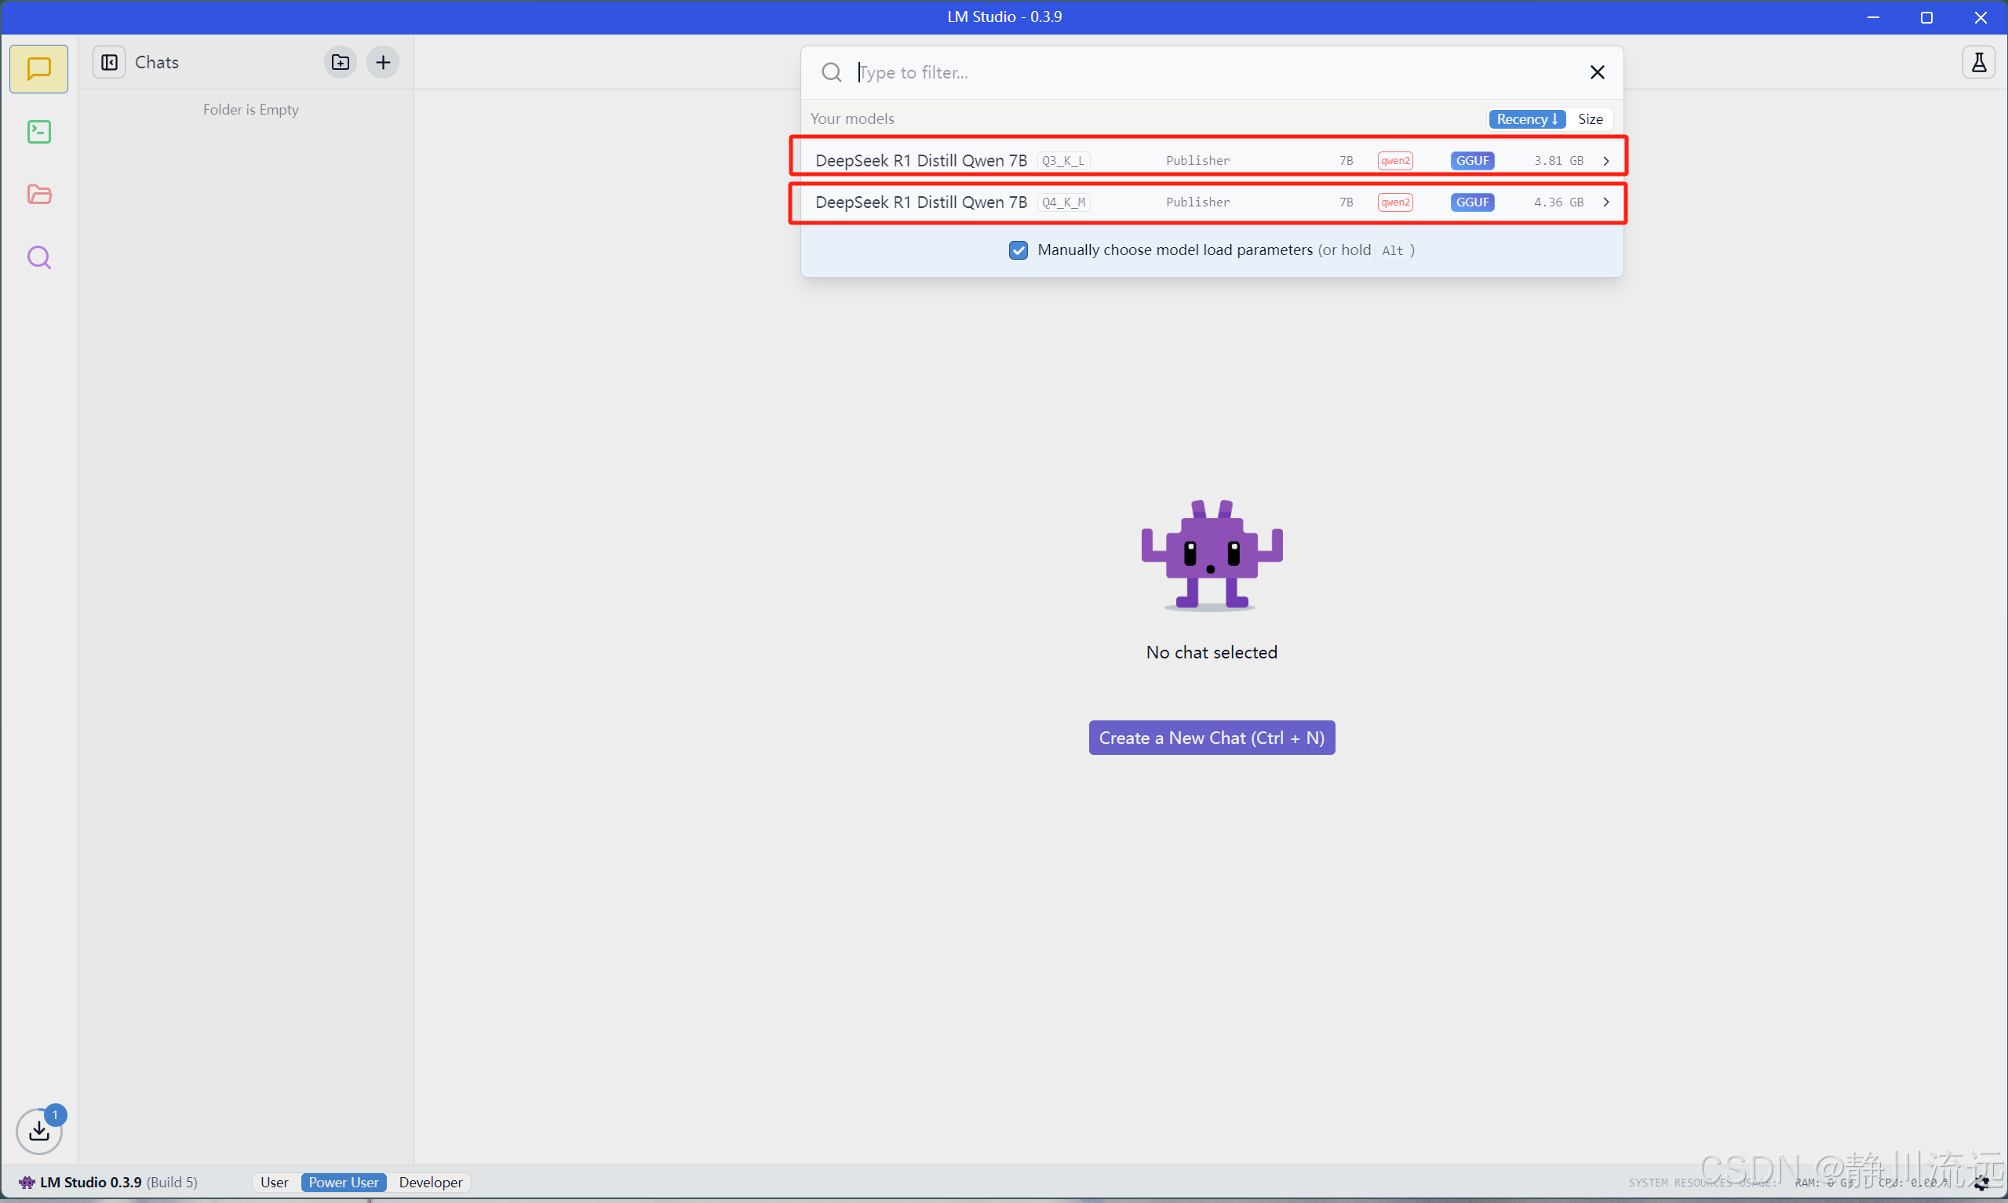This screenshot has height=1203, width=2008.
Task: Open the flask experimental settings icon
Action: [x=1978, y=63]
